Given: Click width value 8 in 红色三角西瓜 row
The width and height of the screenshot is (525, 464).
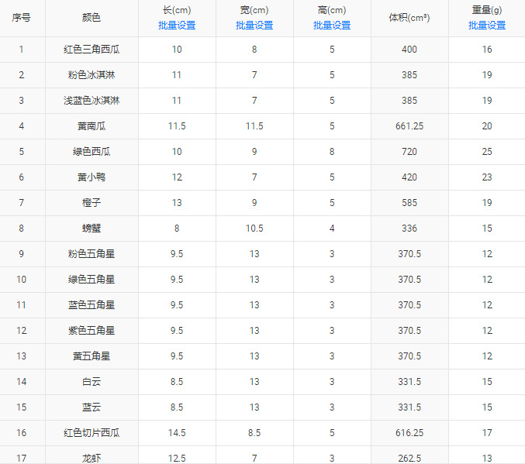Looking at the screenshot, I should coord(254,50).
